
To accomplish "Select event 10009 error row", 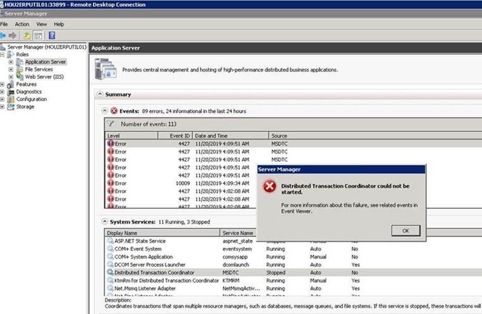I will coord(181,183).
